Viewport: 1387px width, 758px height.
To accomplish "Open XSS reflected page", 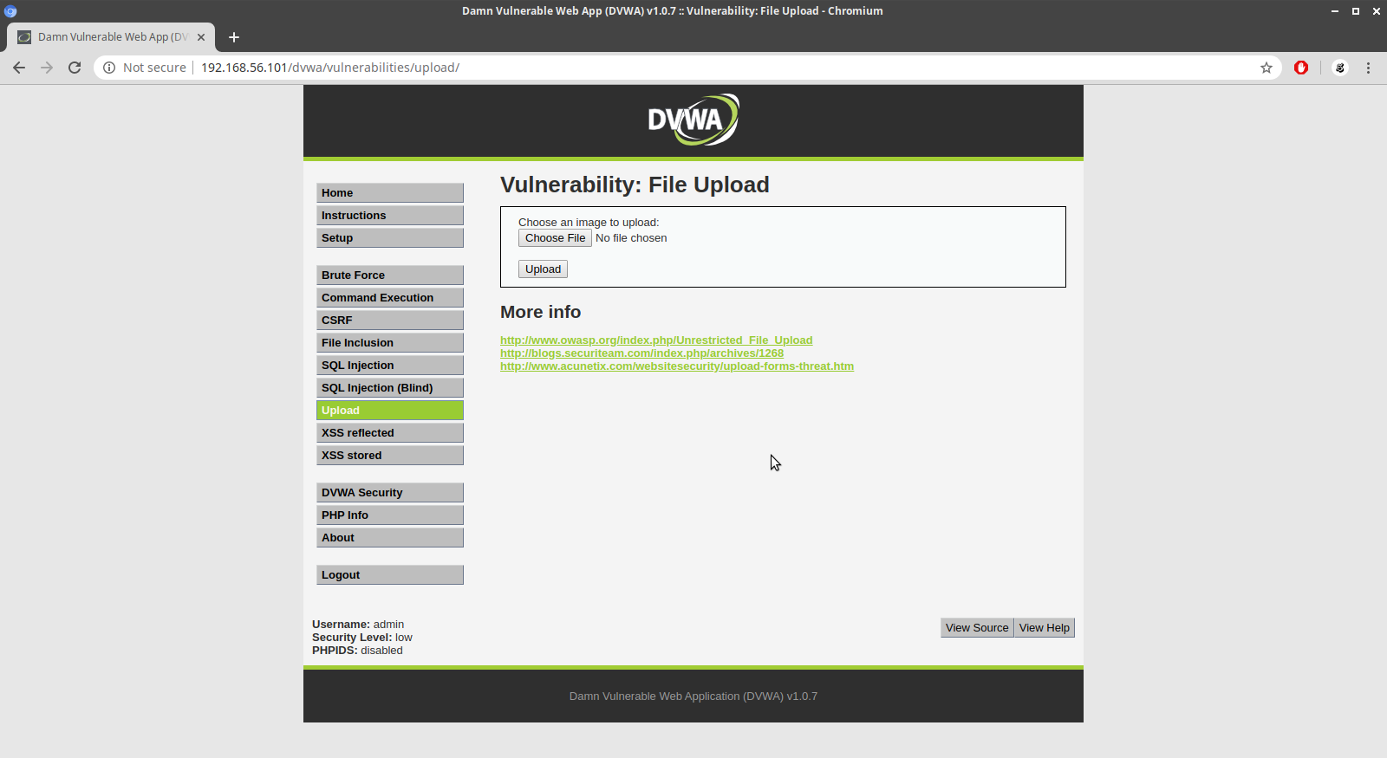I will (390, 433).
